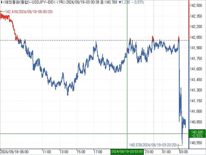Click the 141,750 price axis label
The image size is (206, 155).
pyautogui.click(x=196, y=59)
